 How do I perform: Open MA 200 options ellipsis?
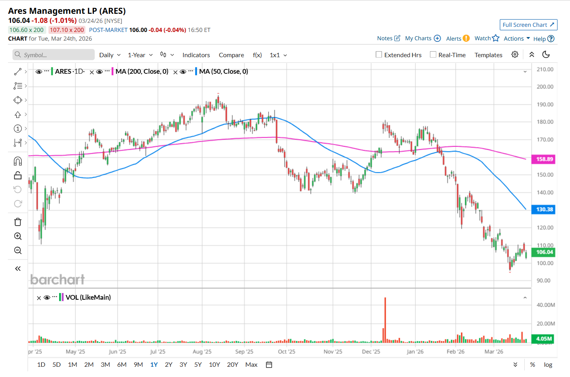[107, 71]
